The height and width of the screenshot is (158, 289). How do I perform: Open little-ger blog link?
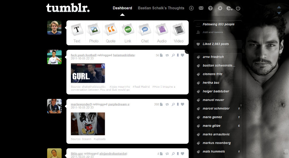77,154
